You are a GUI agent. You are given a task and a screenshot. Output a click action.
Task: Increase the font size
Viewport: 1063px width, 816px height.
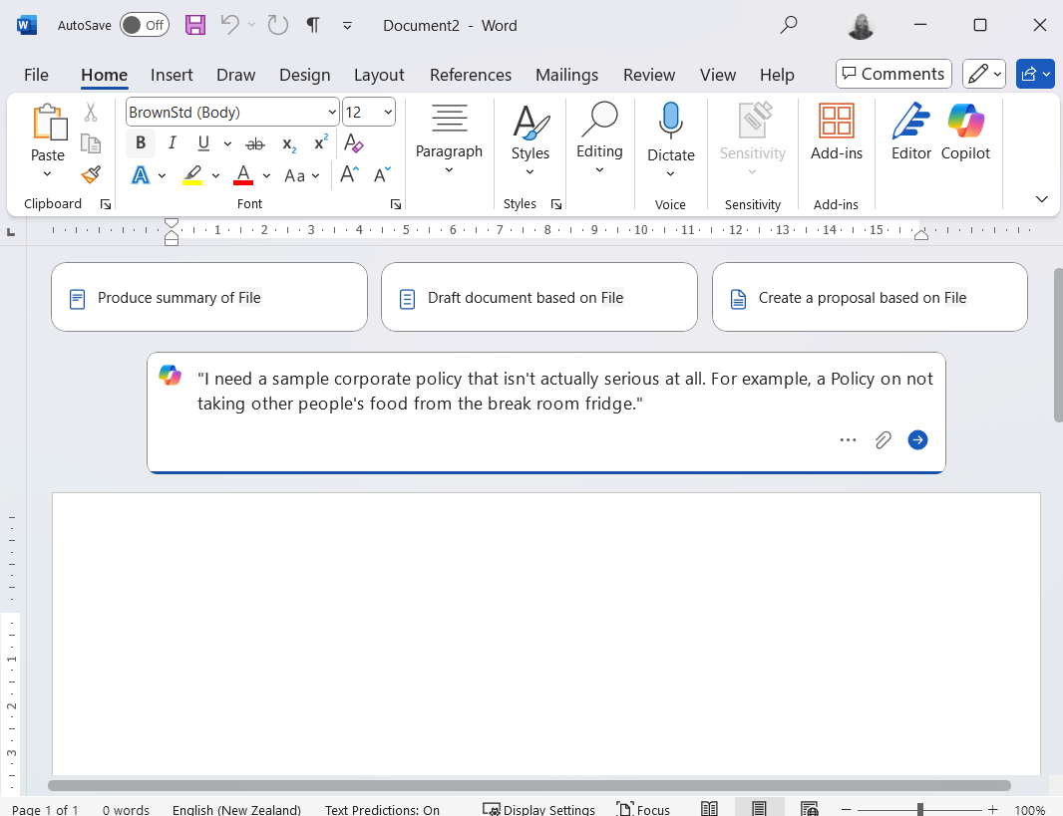(349, 174)
